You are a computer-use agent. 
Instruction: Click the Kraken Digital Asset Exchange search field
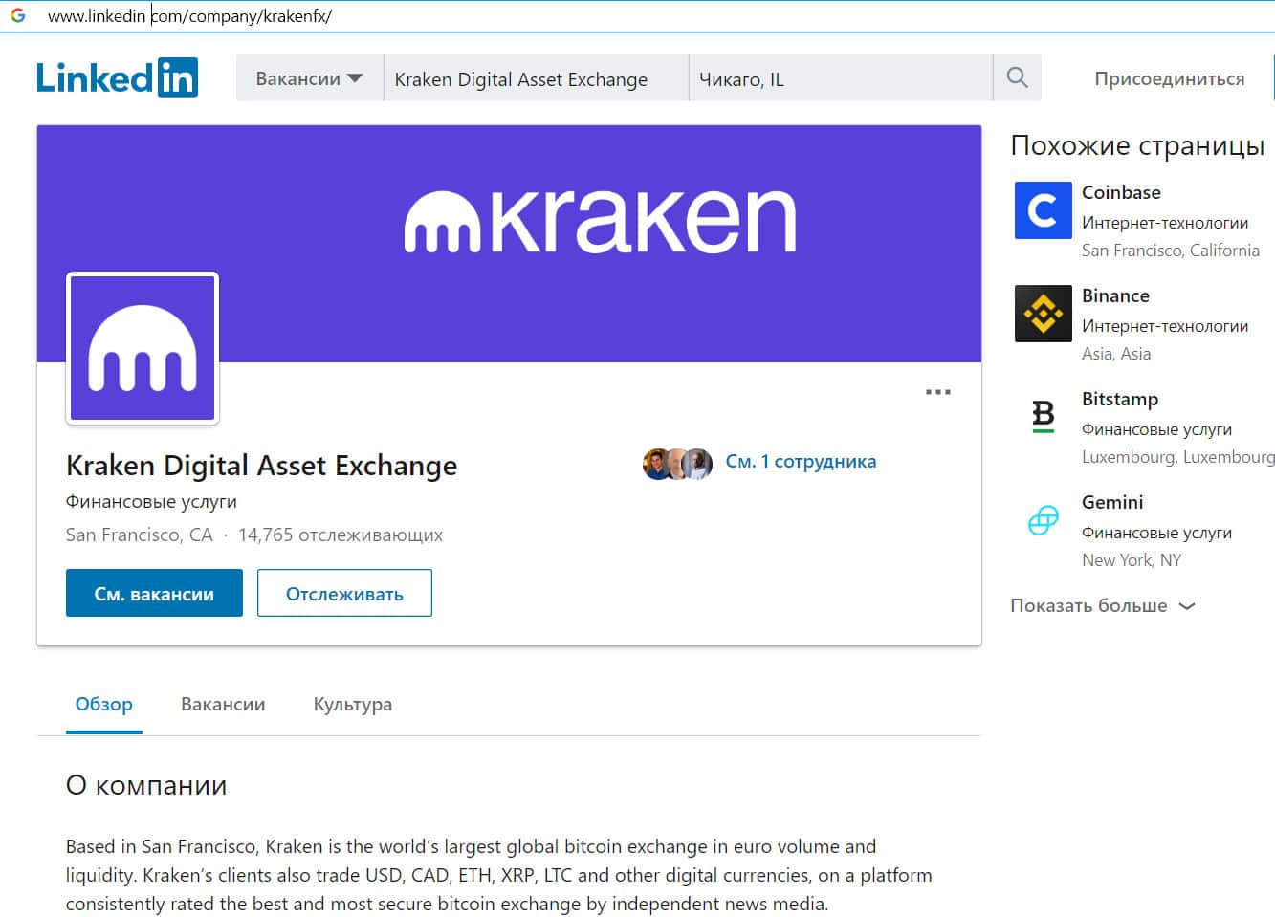[536, 78]
